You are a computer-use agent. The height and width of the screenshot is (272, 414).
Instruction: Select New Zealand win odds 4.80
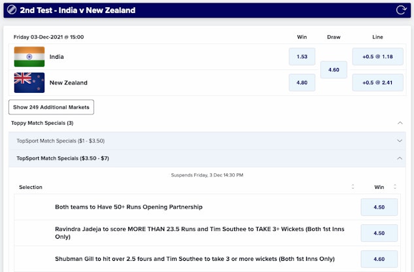pyautogui.click(x=302, y=83)
